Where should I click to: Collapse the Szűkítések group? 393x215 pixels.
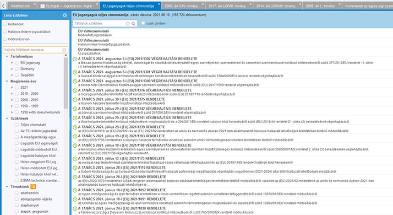pos(7,119)
